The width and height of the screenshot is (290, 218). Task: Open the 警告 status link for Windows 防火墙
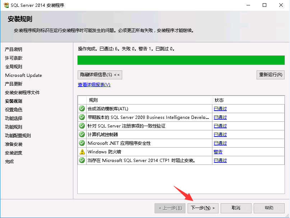click(218, 152)
